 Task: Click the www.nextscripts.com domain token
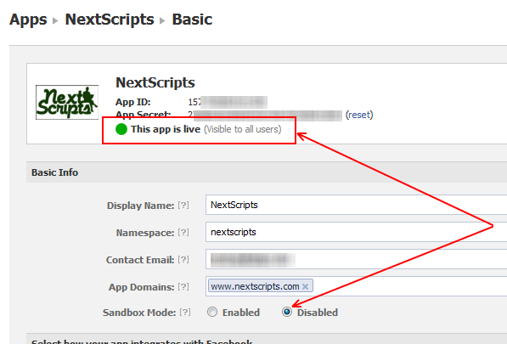[x=255, y=286]
